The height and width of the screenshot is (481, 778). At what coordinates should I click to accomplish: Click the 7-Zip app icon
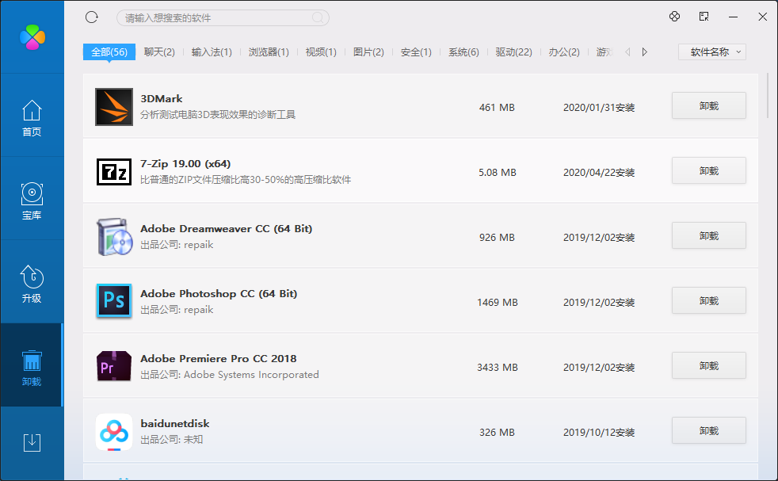114,172
